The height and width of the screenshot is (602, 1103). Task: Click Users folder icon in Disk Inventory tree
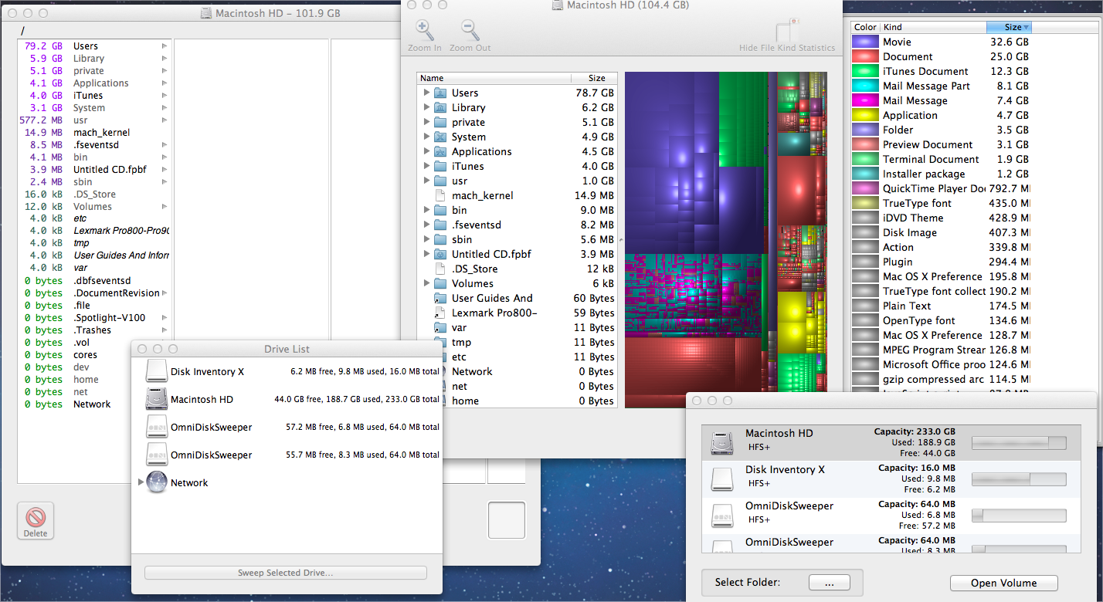(x=440, y=93)
